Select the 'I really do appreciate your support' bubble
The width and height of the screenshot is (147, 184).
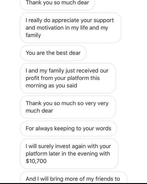click(x=70, y=28)
